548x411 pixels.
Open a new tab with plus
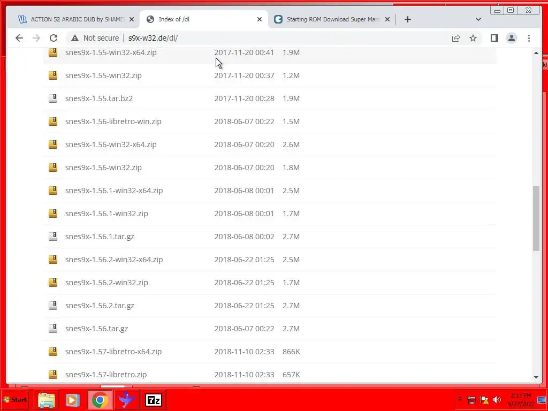tap(407, 19)
